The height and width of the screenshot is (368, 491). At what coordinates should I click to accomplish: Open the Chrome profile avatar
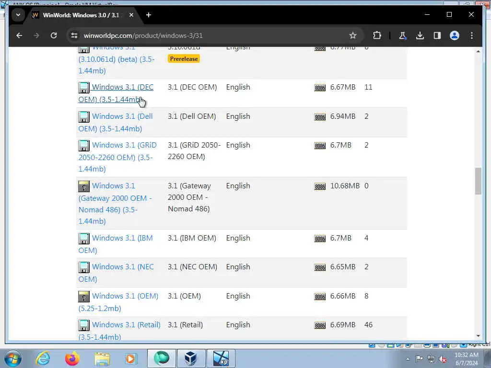click(455, 35)
